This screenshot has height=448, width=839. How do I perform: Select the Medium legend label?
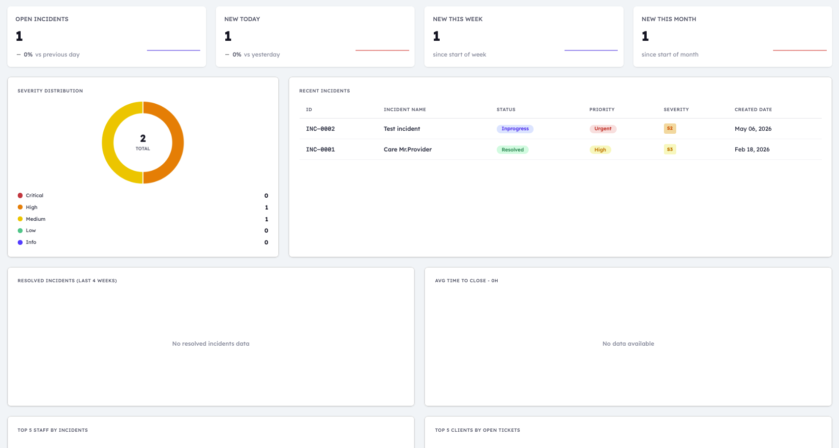[35, 219]
